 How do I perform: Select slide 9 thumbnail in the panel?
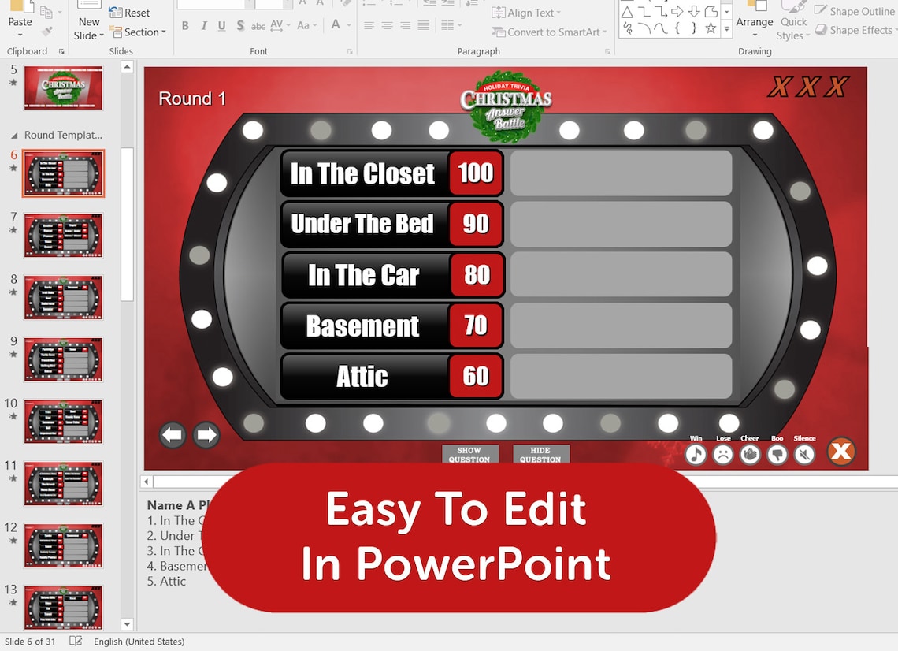click(x=64, y=359)
